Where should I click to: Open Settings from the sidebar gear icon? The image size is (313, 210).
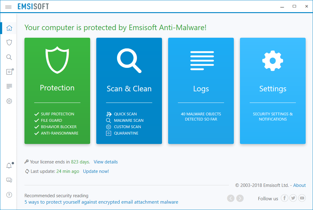click(9, 101)
